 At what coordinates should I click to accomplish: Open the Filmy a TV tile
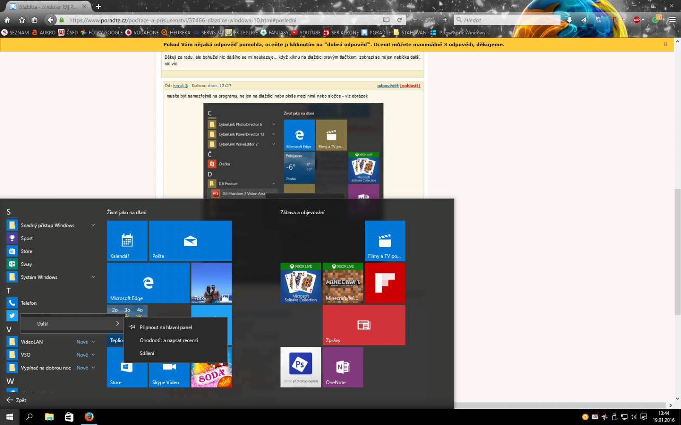click(x=385, y=241)
